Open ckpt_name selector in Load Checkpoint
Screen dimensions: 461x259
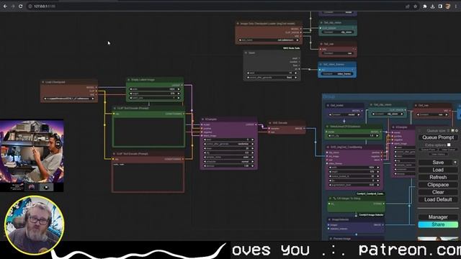click(69, 99)
